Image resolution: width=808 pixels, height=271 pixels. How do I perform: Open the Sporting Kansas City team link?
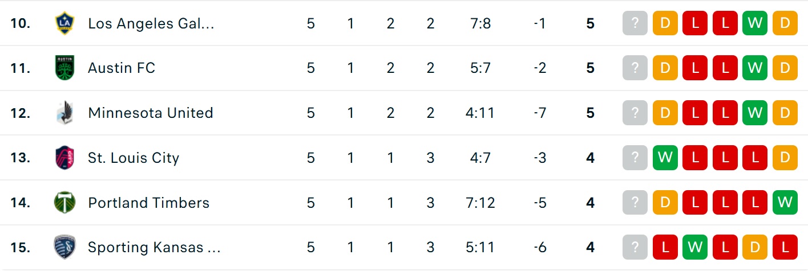(x=154, y=247)
